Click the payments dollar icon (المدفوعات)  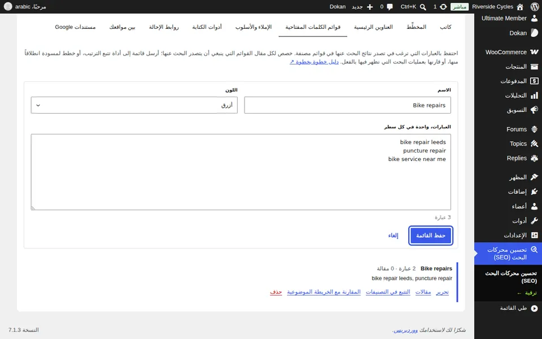[534, 81]
